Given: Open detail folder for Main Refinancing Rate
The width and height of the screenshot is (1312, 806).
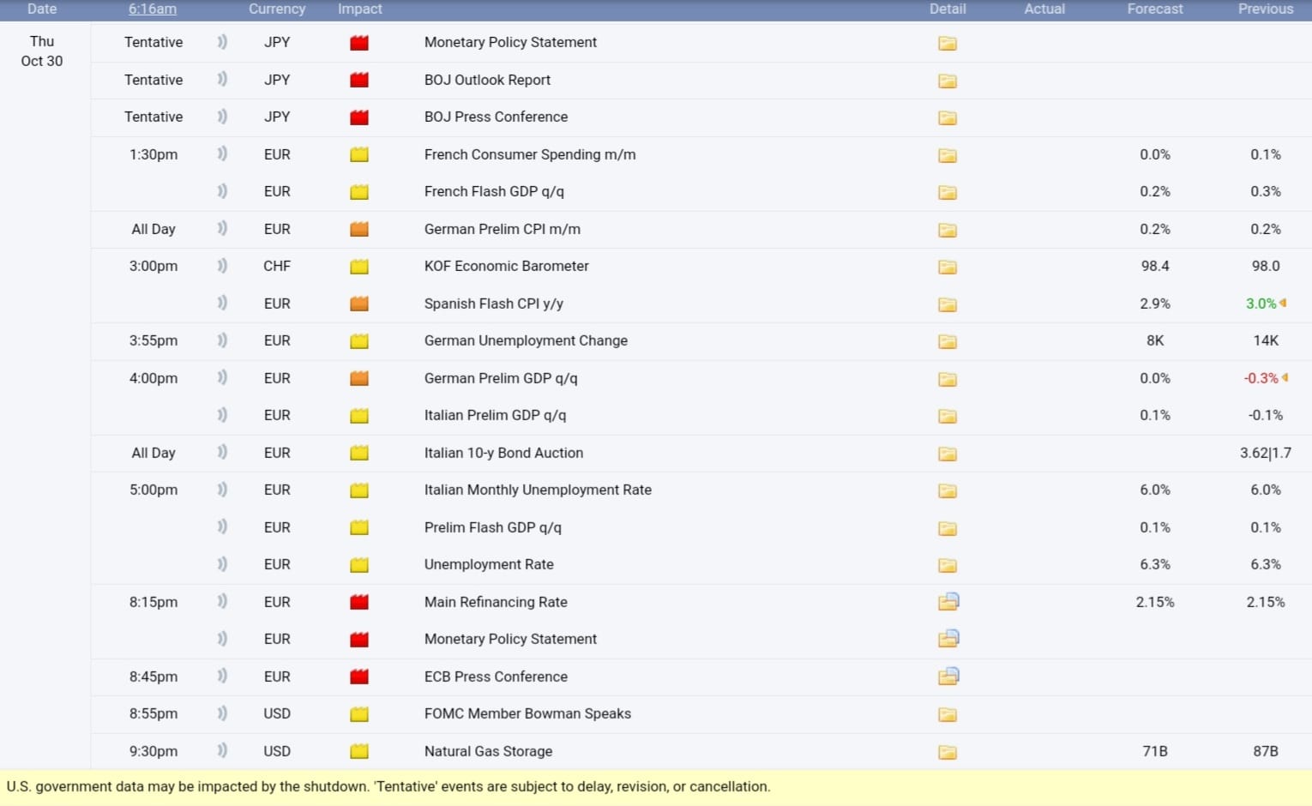Looking at the screenshot, I should 948,602.
